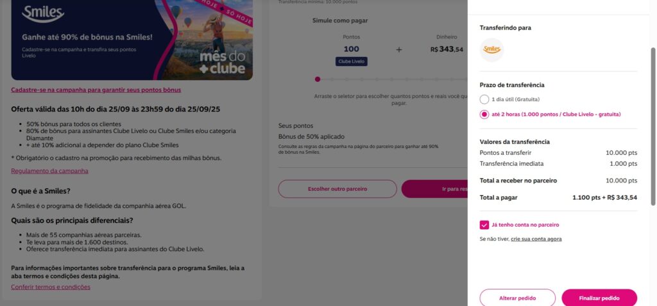Click the Dinheiro R$ 343,54 value
This screenshot has height=306, width=657.
447,49
